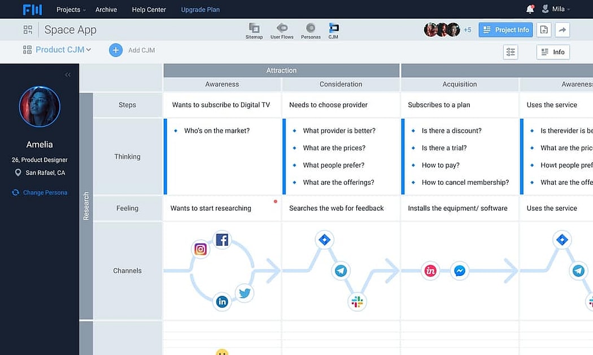Click the export file icon
Viewport: 593px width, 355px height.
[544, 30]
